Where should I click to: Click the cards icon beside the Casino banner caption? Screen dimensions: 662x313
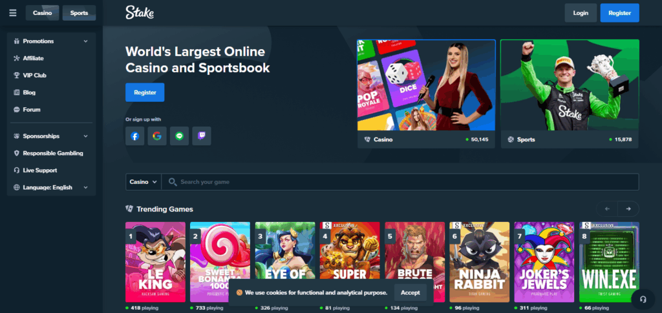(367, 139)
